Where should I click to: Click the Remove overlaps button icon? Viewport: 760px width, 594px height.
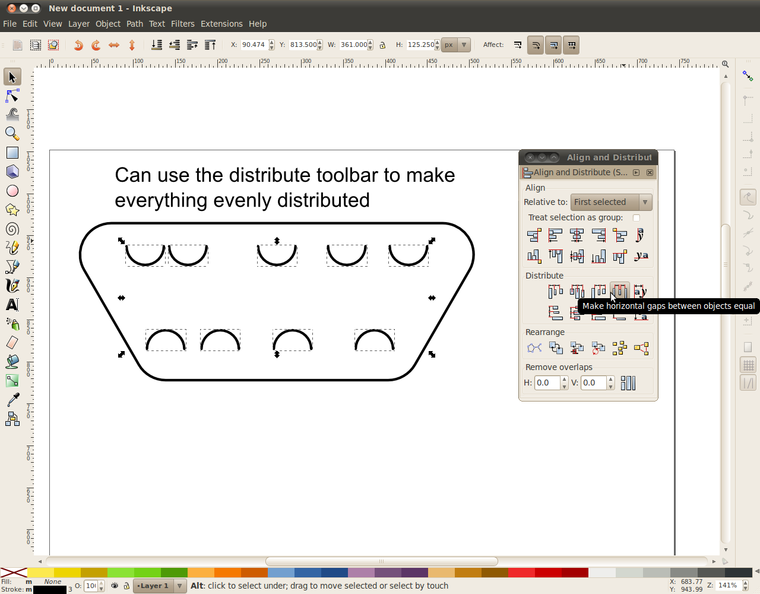click(x=628, y=383)
